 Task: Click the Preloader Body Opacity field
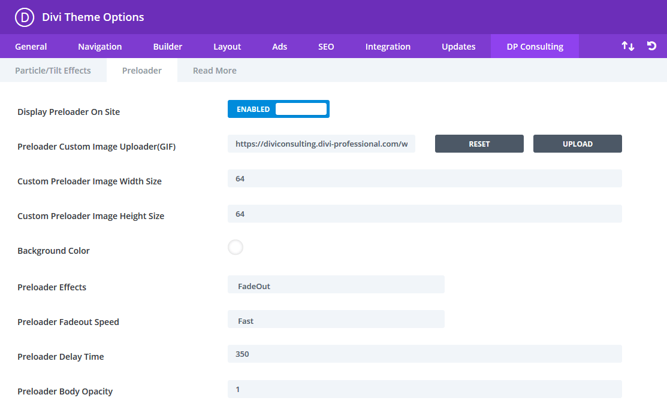click(x=424, y=389)
